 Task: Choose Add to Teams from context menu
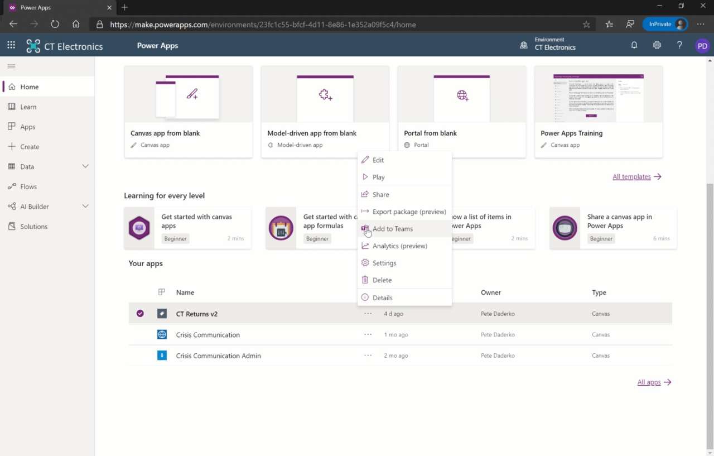pyautogui.click(x=393, y=229)
